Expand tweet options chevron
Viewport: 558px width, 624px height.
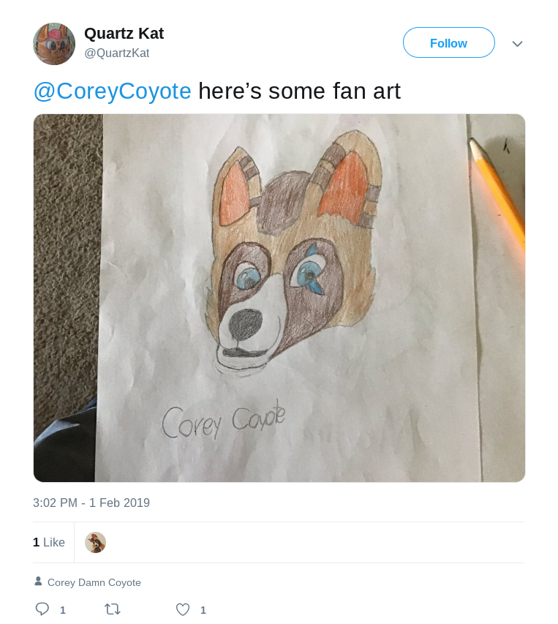517,43
